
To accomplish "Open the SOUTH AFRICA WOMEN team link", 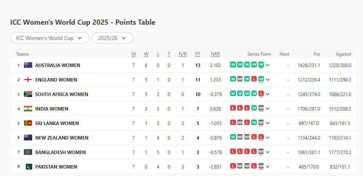I will (x=62, y=94).
